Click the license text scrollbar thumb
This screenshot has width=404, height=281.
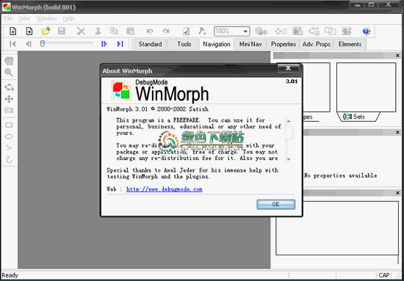click(289, 133)
